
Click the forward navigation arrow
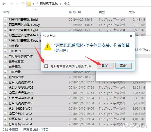(x=11, y=4)
